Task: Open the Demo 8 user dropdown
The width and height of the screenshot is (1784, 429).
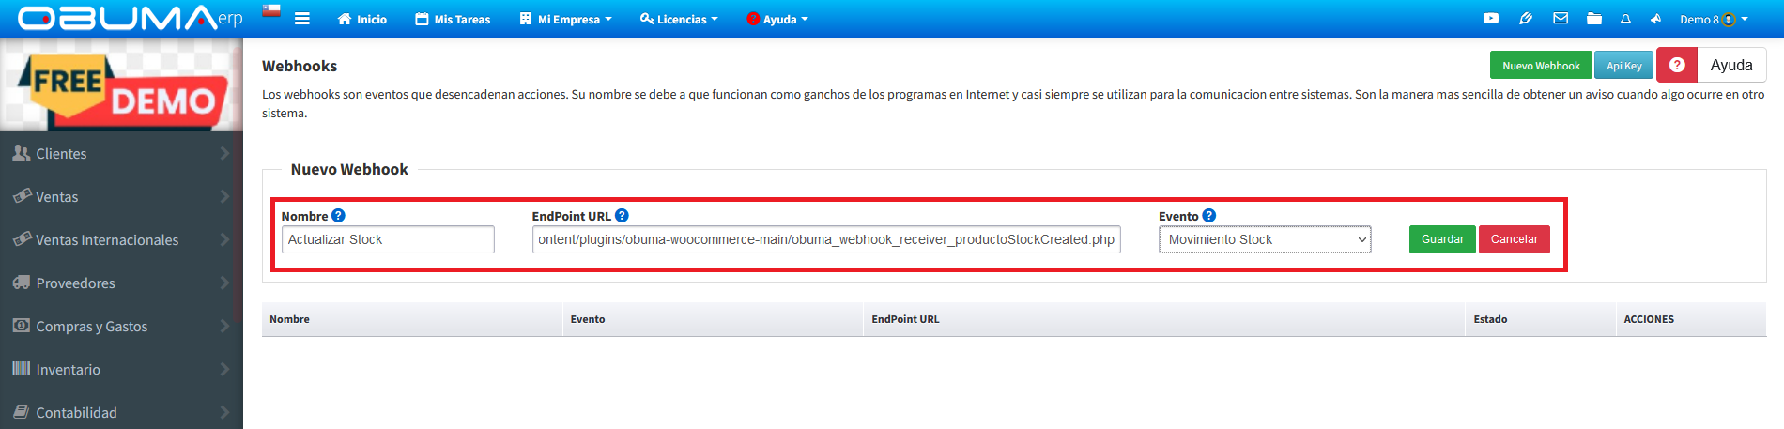Action: (x=1714, y=19)
